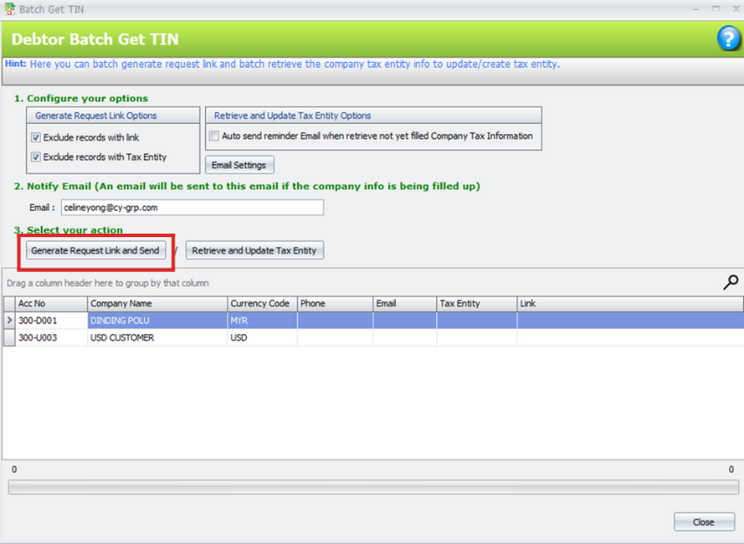Click the row indicator arrow for 300-D001
This screenshot has width=744, height=544.
point(10,321)
